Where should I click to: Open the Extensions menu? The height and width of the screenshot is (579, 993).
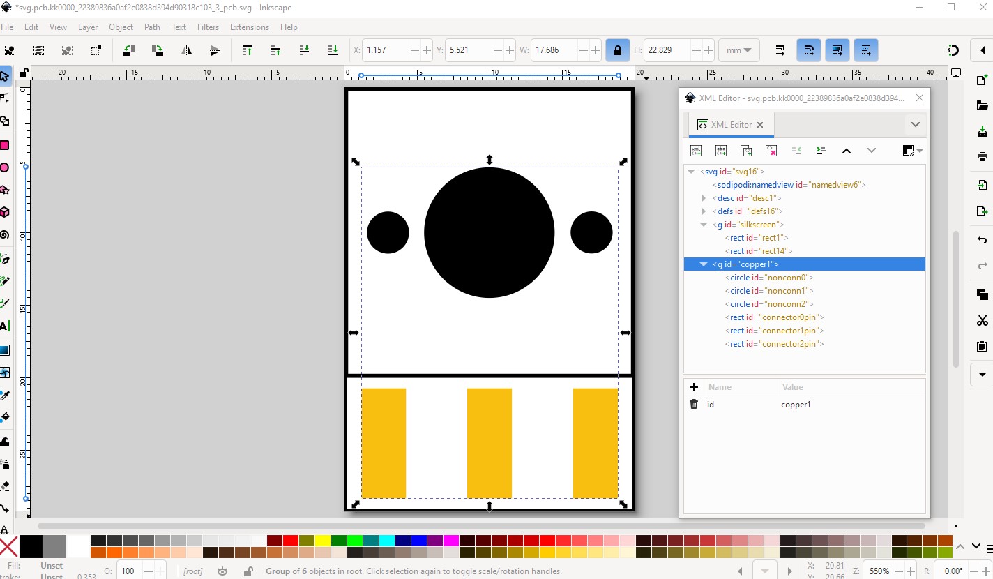pos(249,27)
